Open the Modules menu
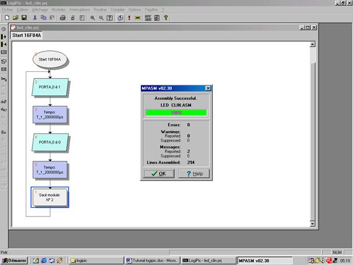The height and width of the screenshot is (265, 353). 58,10
